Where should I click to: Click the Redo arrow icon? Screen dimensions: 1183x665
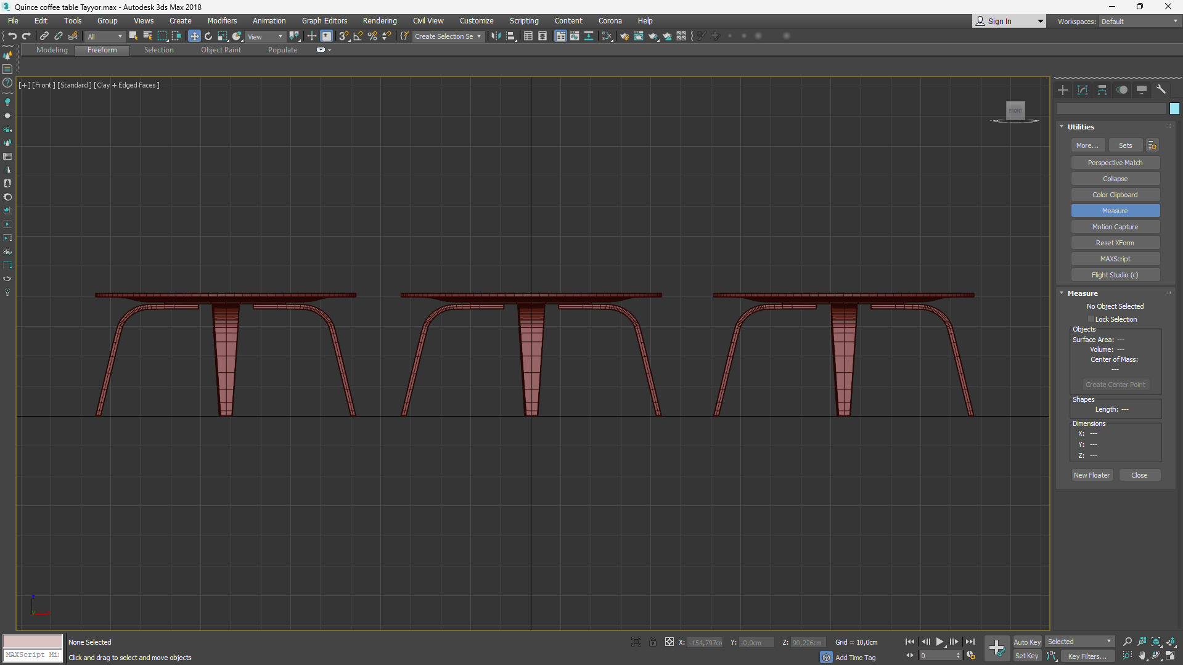pos(26,36)
